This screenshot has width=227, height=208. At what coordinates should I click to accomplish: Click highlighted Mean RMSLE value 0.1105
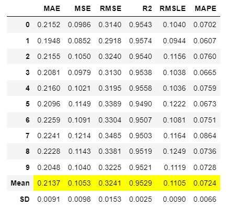coord(175,183)
